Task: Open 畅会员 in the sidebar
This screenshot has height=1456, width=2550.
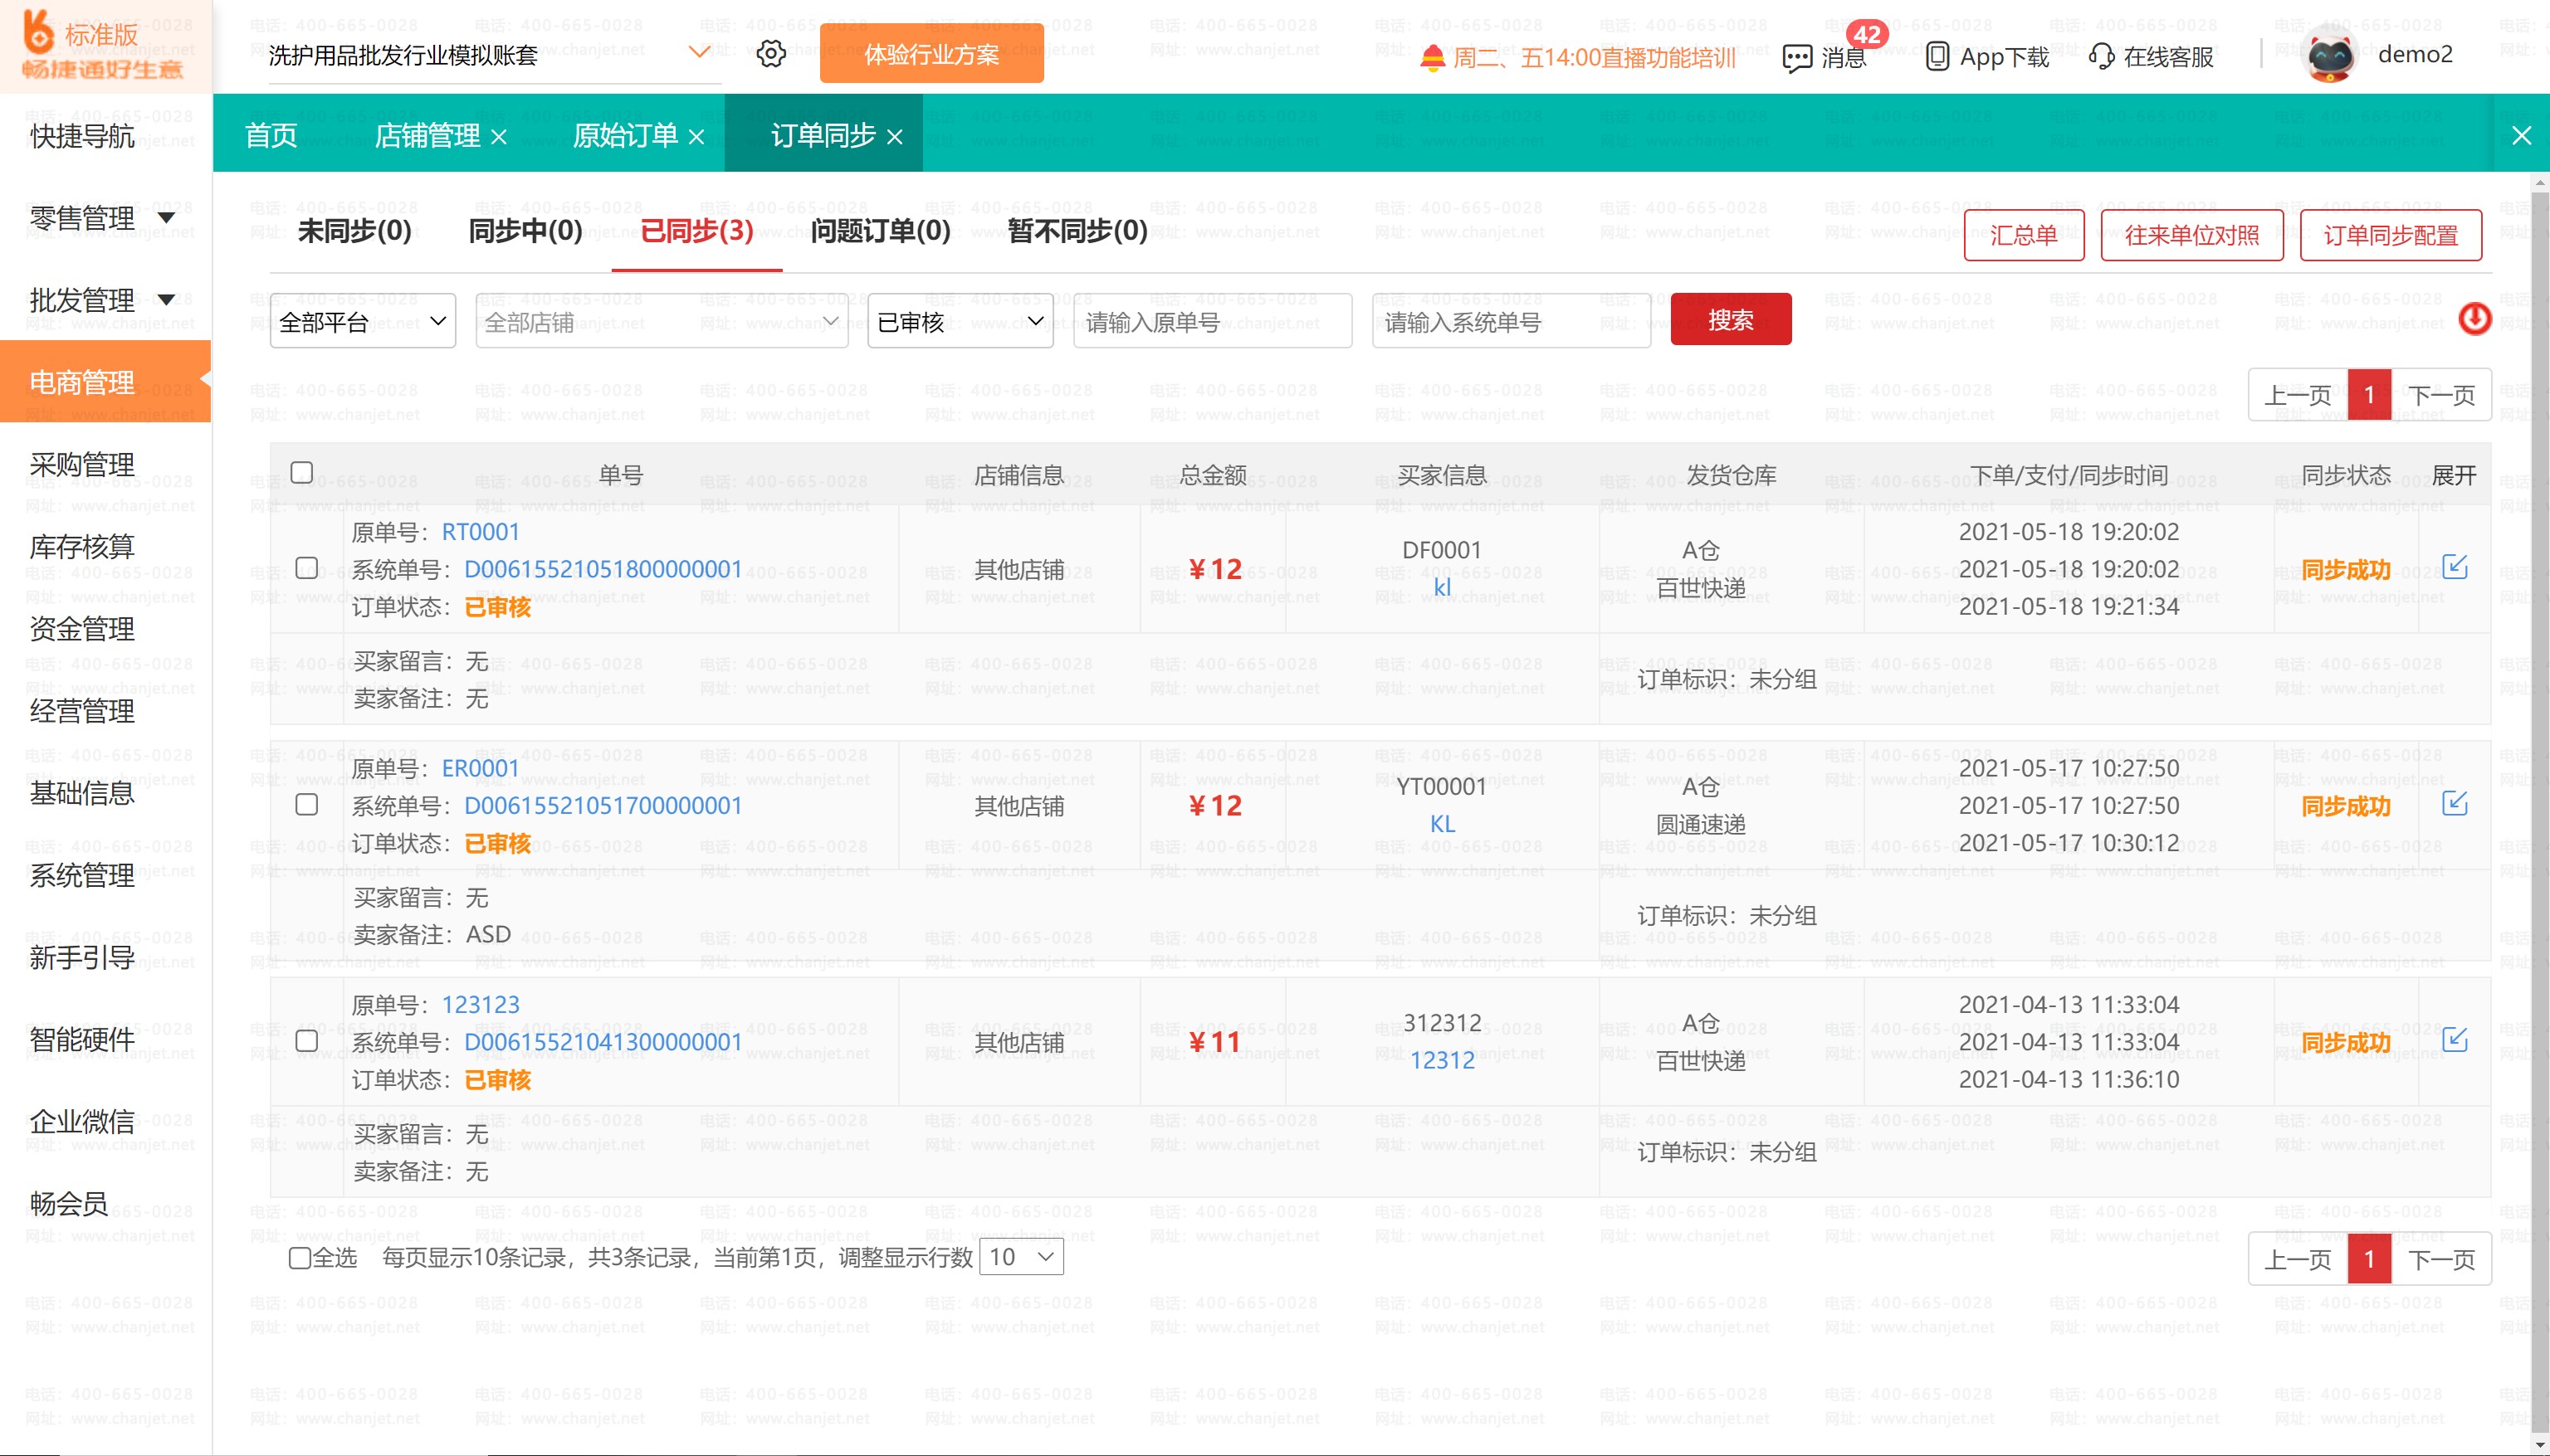Action: [x=69, y=1203]
